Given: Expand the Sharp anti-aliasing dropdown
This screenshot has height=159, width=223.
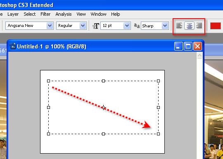Looking at the screenshot, I should point(155,26).
